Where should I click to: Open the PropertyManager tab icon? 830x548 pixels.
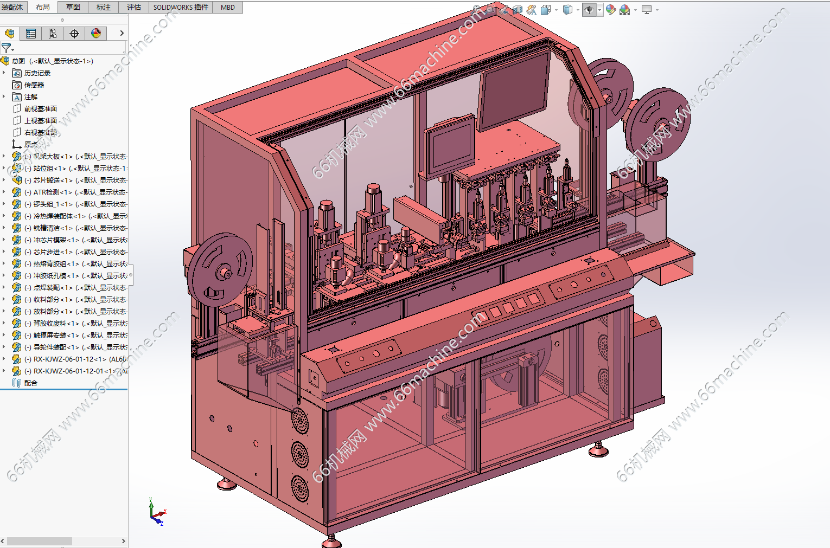pos(31,34)
